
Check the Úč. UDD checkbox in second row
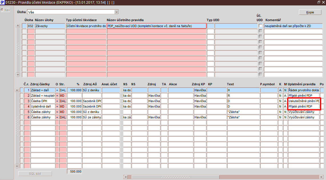[260, 31]
